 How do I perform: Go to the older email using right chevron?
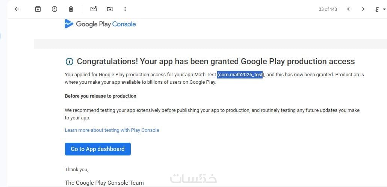point(363,9)
